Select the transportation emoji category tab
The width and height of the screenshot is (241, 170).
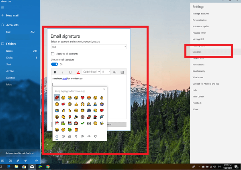pyautogui.click(x=89, y=136)
